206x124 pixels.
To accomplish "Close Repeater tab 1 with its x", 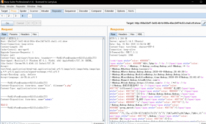I will (4, 16).
